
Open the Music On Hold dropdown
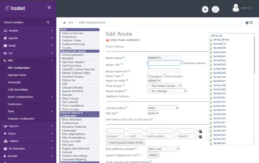pyautogui.click(x=154, y=80)
